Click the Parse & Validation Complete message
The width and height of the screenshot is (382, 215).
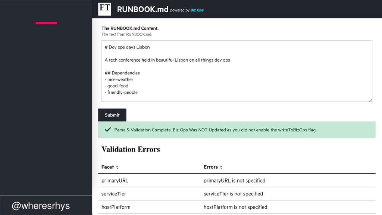215,130
